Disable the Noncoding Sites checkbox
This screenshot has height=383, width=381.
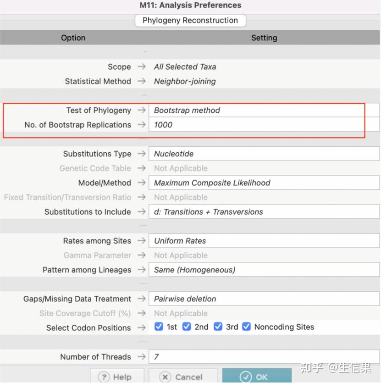coord(246,327)
